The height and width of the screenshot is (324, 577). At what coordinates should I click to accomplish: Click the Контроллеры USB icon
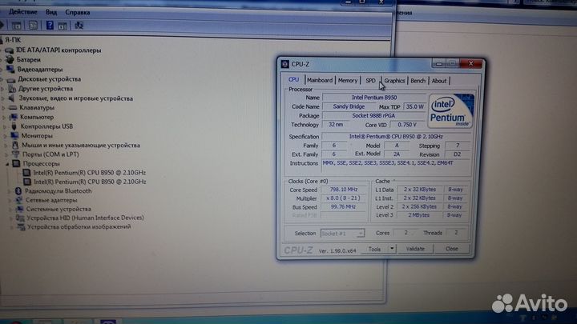click(14, 126)
